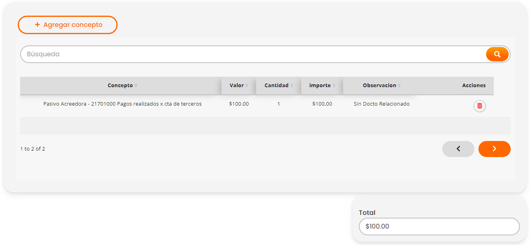The width and height of the screenshot is (530, 245).
Task: Focus the Búsqueda search field
Action: (253, 54)
